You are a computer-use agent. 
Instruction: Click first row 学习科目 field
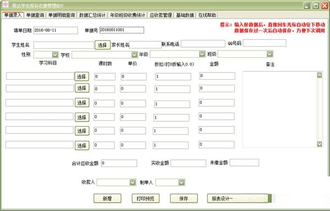[40, 76]
